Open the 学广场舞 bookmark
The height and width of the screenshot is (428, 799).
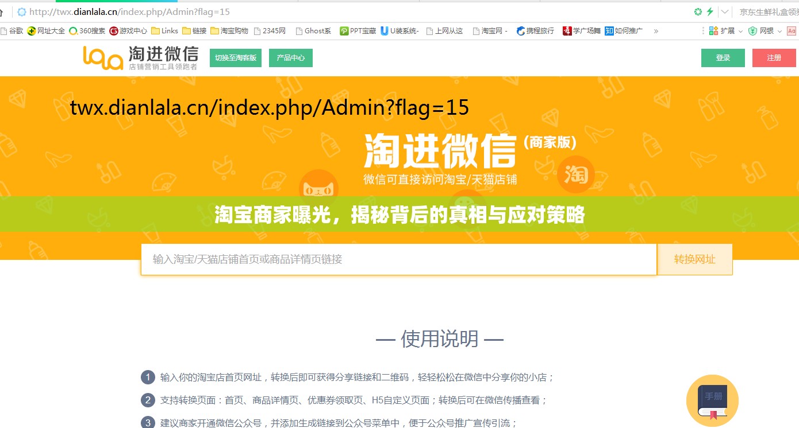(582, 31)
